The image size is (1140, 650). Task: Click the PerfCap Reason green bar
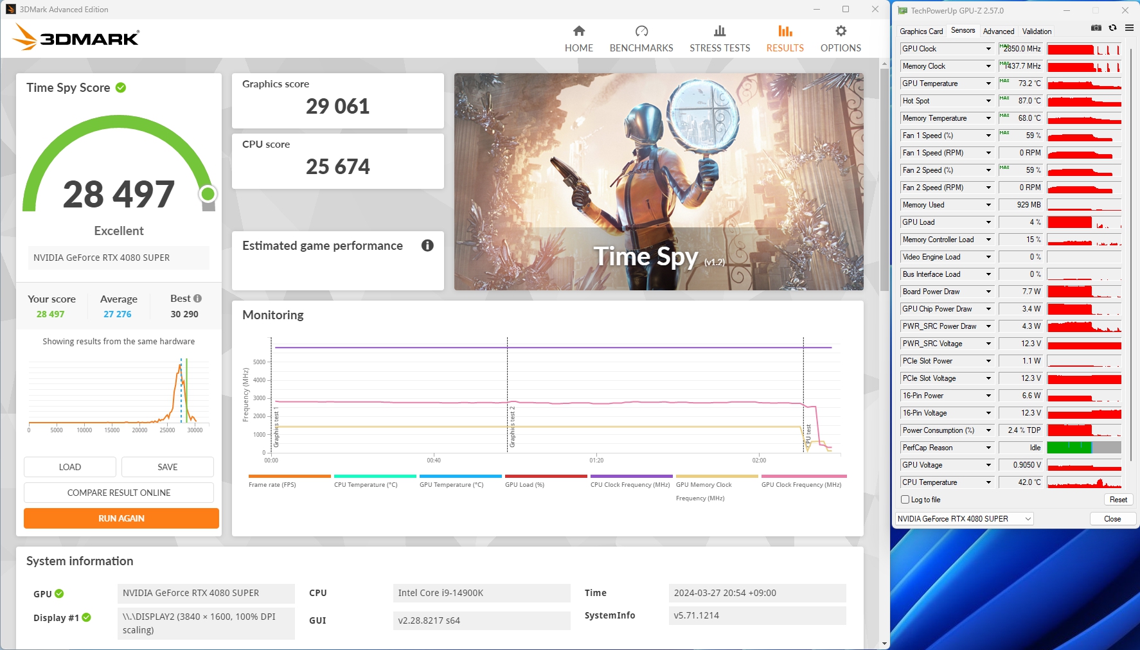click(x=1069, y=448)
